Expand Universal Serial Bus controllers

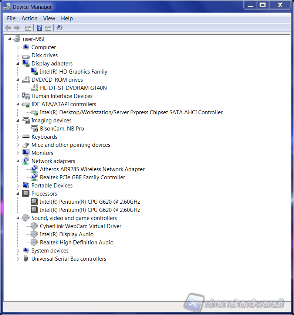coord(18,259)
